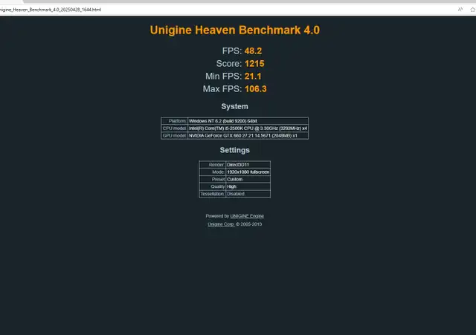Click the Disabled tessellation value
This screenshot has width=476, height=335.
click(x=248, y=194)
